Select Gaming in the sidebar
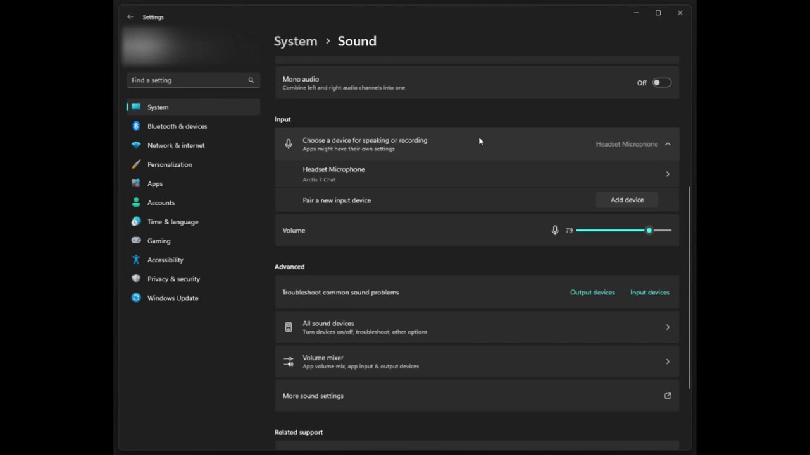 pos(159,241)
